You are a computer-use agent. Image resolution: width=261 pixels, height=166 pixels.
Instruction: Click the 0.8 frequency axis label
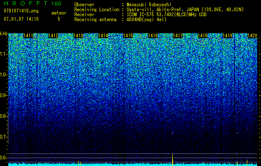2,116
